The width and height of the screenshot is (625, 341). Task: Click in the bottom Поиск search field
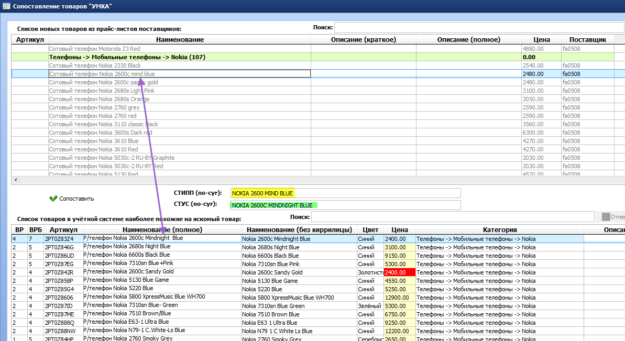tap(453, 217)
